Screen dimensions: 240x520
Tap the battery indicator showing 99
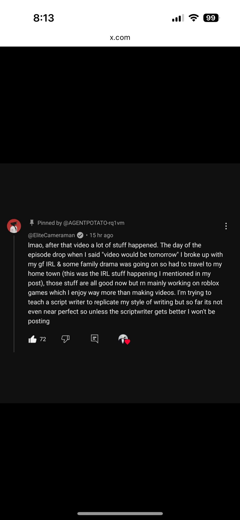tap(211, 18)
